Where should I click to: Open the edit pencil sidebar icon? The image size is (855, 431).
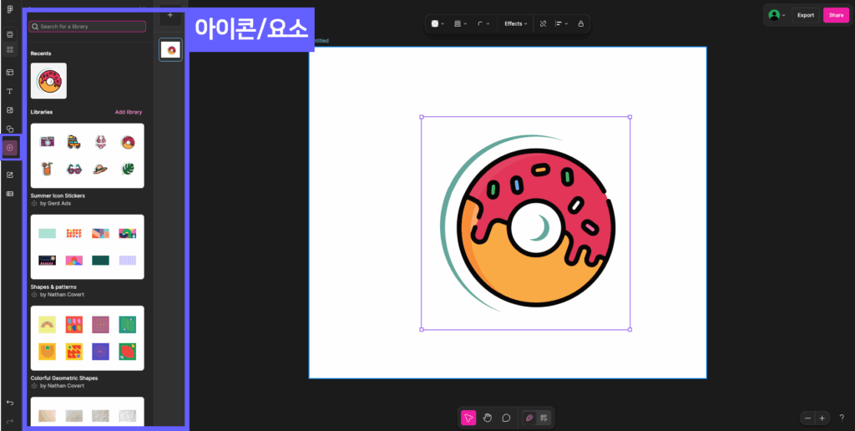tap(10, 175)
